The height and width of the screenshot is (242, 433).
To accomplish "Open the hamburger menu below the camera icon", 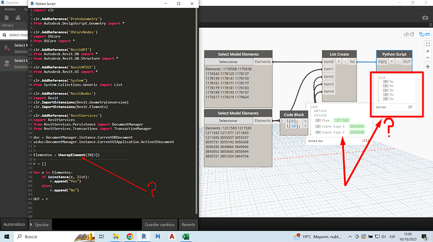I will [x=430, y=25].
